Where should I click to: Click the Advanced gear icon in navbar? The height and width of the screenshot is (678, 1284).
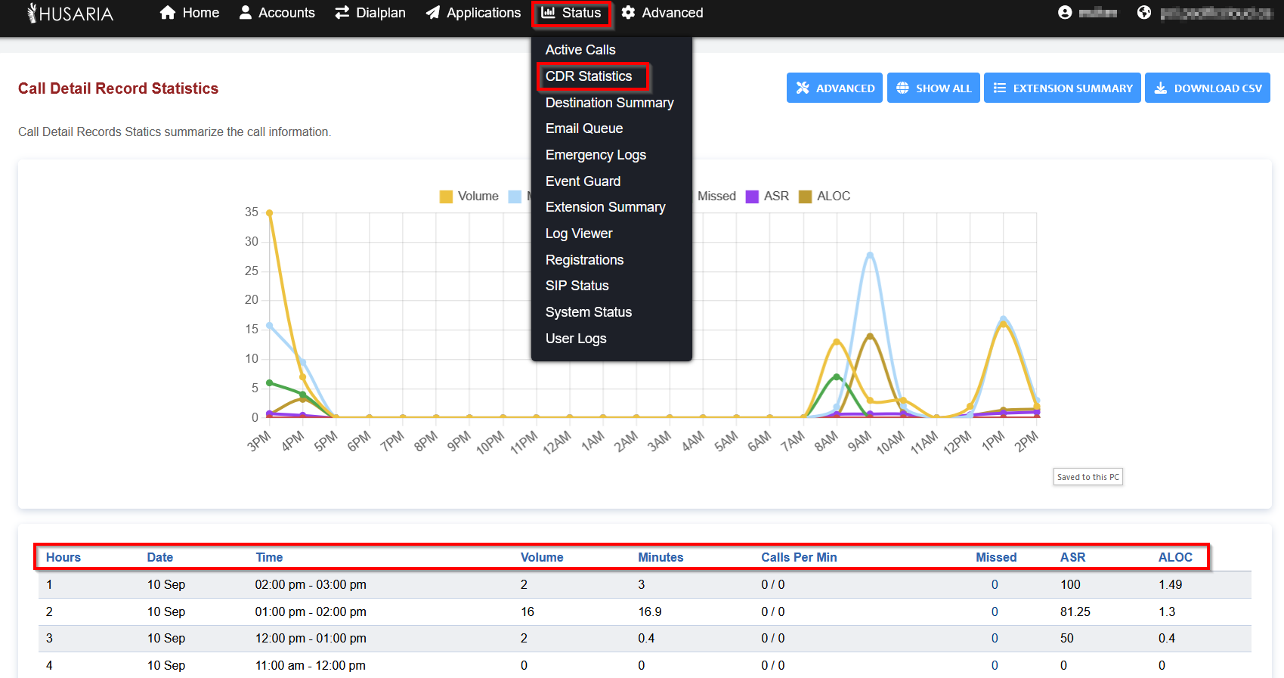(628, 13)
